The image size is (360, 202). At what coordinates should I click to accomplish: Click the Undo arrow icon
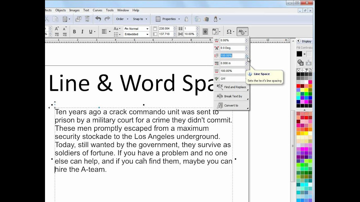tap(98, 19)
